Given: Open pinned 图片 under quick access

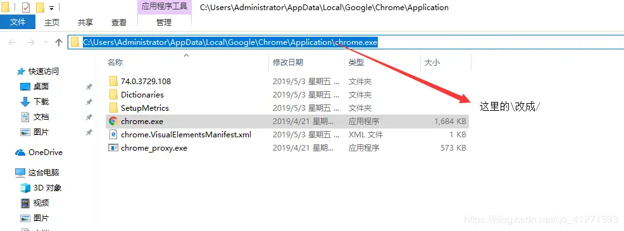Looking at the screenshot, I should (41, 132).
